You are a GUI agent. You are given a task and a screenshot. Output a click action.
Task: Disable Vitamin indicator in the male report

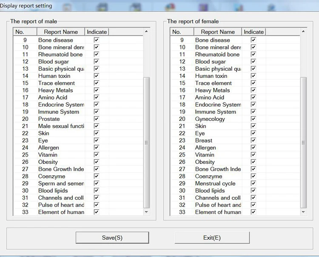click(x=97, y=155)
